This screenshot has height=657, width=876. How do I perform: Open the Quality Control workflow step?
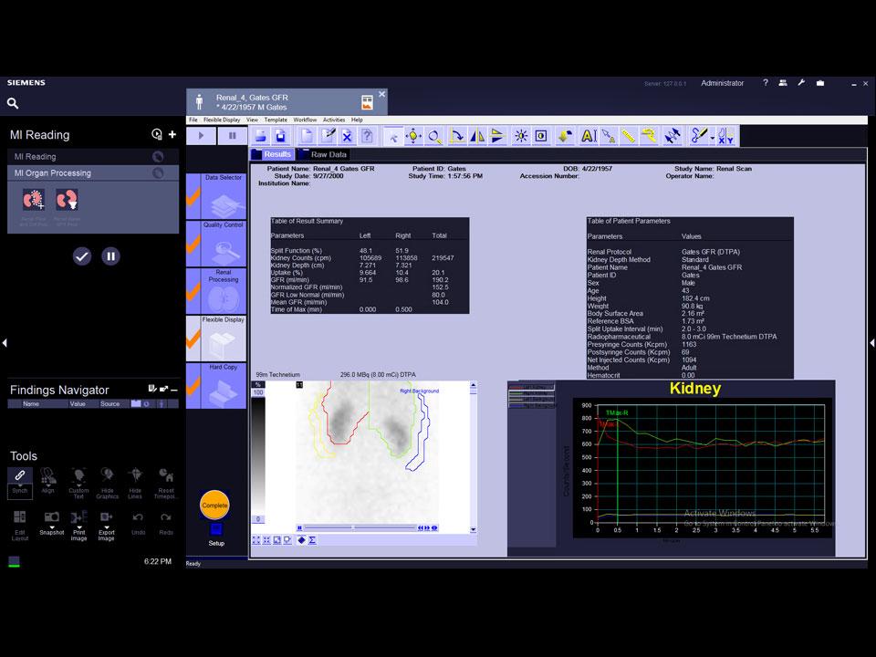coord(216,244)
